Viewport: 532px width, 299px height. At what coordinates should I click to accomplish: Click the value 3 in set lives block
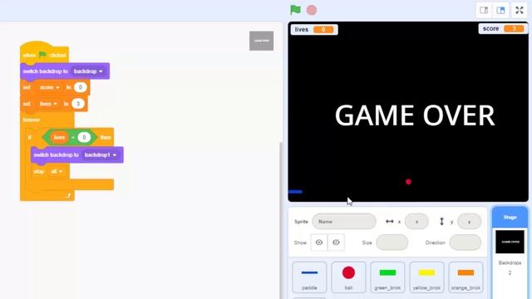tap(78, 104)
